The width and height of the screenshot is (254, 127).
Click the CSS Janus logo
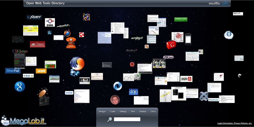[20, 51]
